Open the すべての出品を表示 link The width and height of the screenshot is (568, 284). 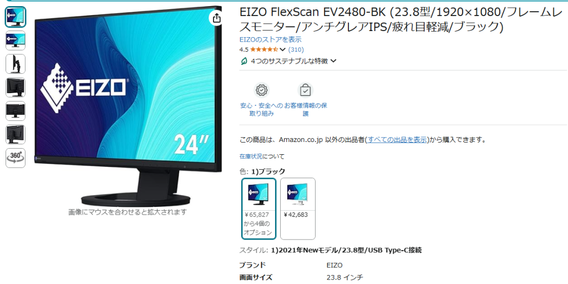[397, 139]
